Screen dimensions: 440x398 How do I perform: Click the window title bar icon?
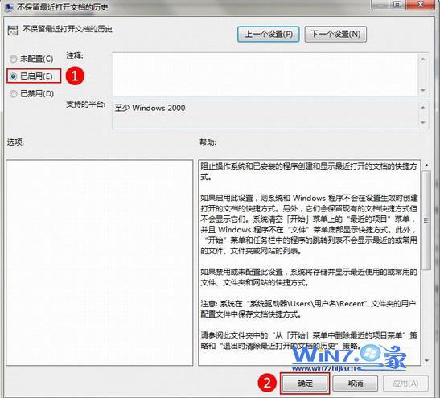click(x=8, y=6)
